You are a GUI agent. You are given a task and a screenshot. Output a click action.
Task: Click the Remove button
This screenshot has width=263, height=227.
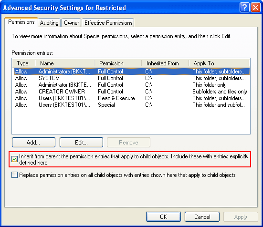pos(128,143)
